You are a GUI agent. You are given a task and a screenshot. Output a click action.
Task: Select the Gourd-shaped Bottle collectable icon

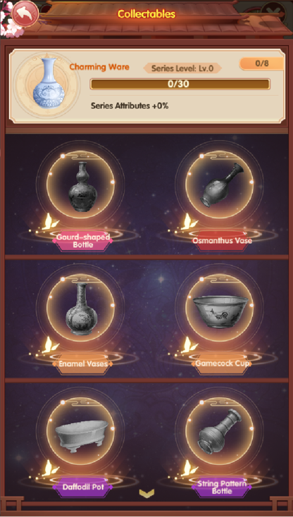(x=81, y=187)
